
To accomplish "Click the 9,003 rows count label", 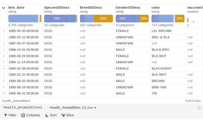I will pyautogui.click(x=193, y=101).
